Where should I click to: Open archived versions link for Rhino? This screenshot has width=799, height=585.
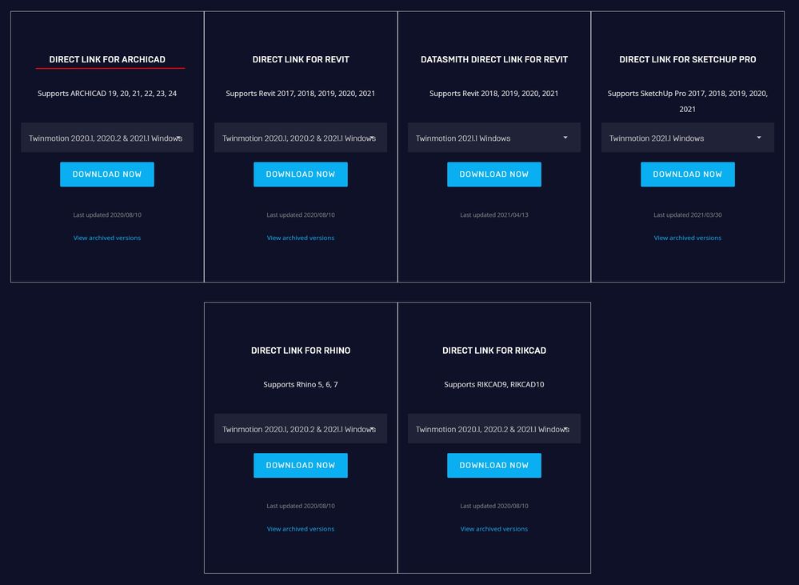click(x=301, y=529)
